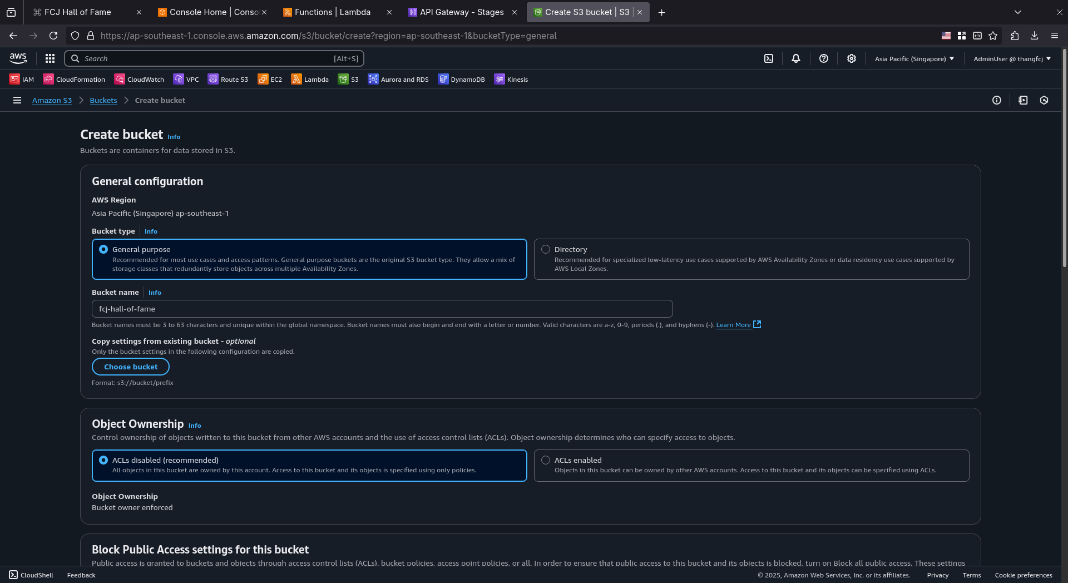Image resolution: width=1068 pixels, height=583 pixels.
Task: Open console settings gear icon
Action: [852, 58]
